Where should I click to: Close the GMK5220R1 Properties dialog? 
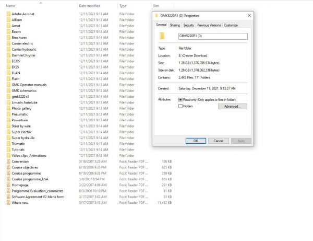(249, 16)
